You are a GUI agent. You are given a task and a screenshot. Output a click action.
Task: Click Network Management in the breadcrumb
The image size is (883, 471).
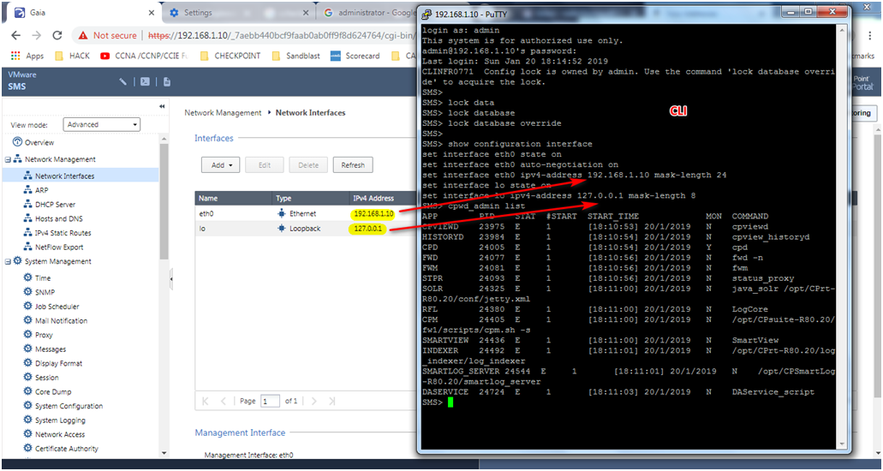click(x=223, y=113)
